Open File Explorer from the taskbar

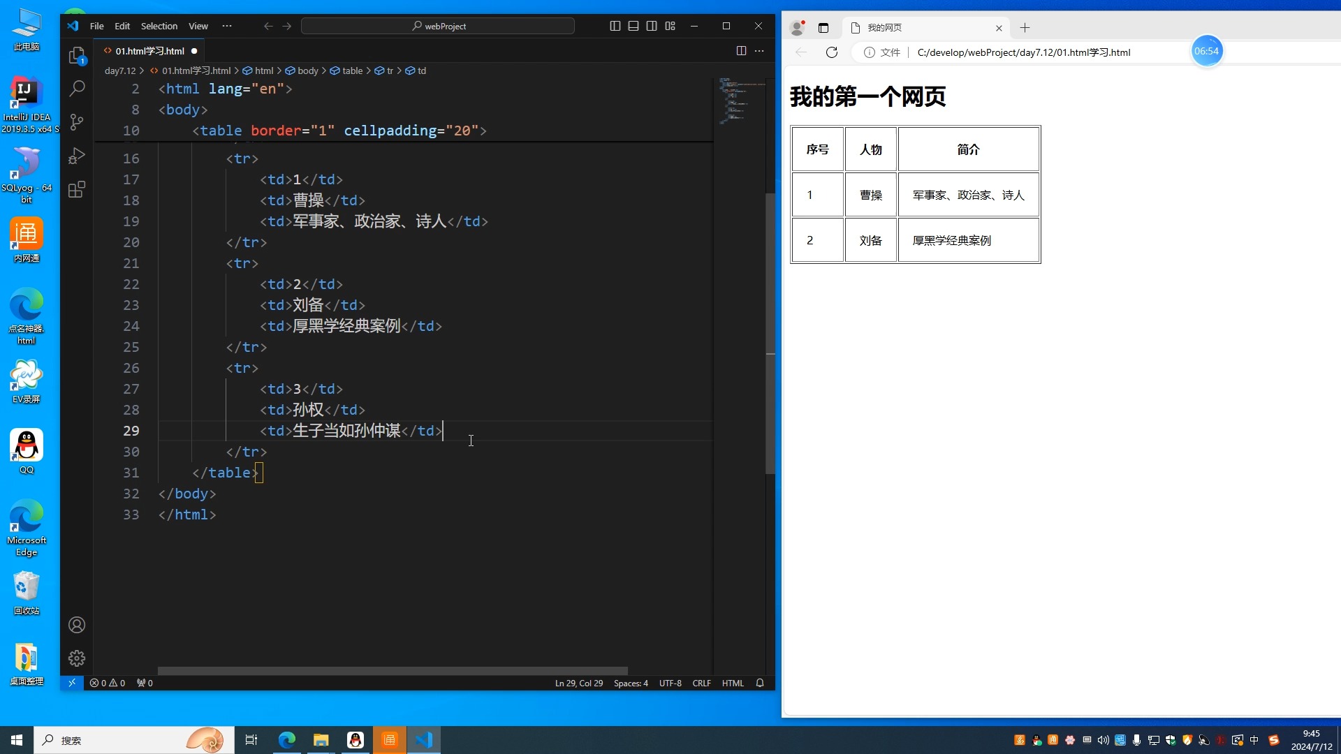coord(321,740)
